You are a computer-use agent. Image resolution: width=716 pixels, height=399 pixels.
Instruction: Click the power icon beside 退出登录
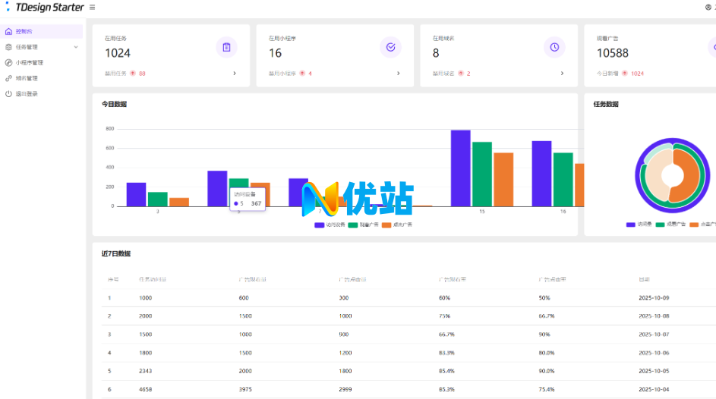[8, 94]
